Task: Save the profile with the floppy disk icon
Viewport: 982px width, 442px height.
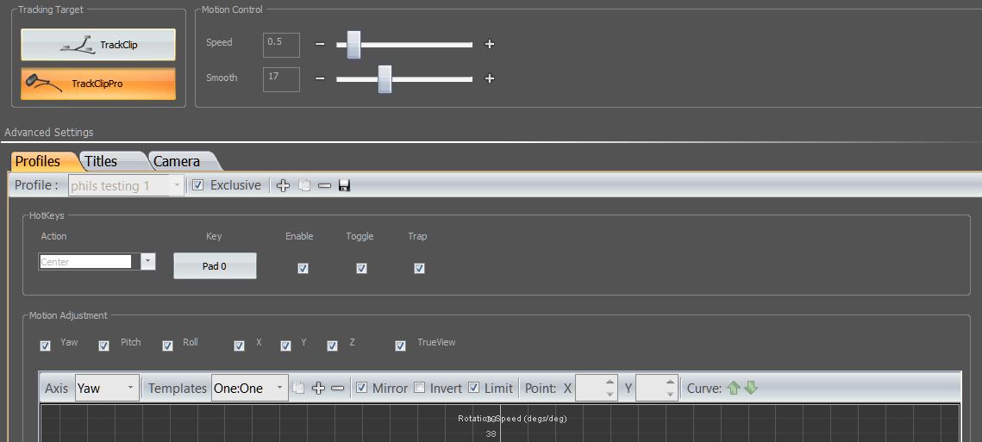Action: coord(344,185)
